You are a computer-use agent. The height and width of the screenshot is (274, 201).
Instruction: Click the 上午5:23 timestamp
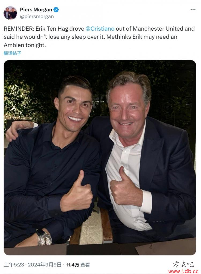click(14, 265)
